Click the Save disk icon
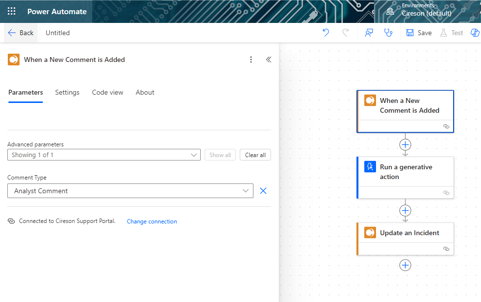This screenshot has width=481, height=302. click(410, 33)
